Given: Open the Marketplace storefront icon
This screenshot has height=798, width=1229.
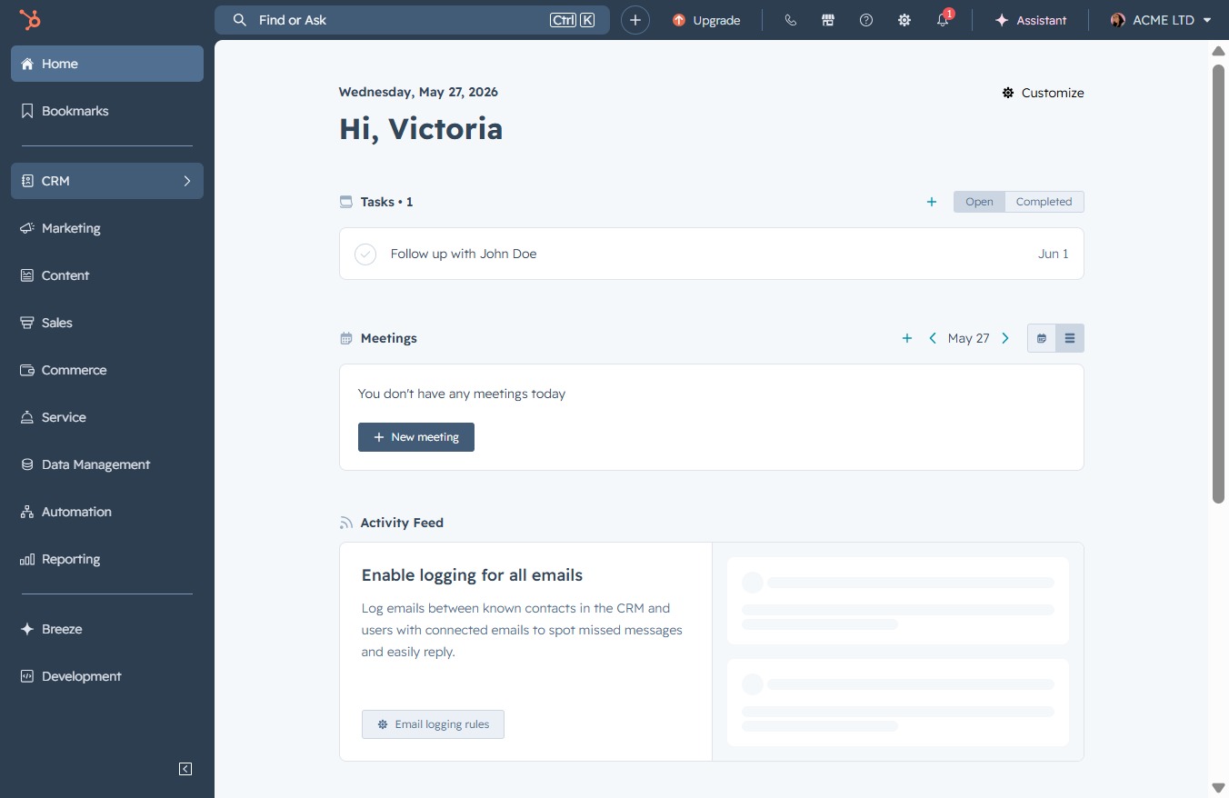Looking at the screenshot, I should click(828, 20).
